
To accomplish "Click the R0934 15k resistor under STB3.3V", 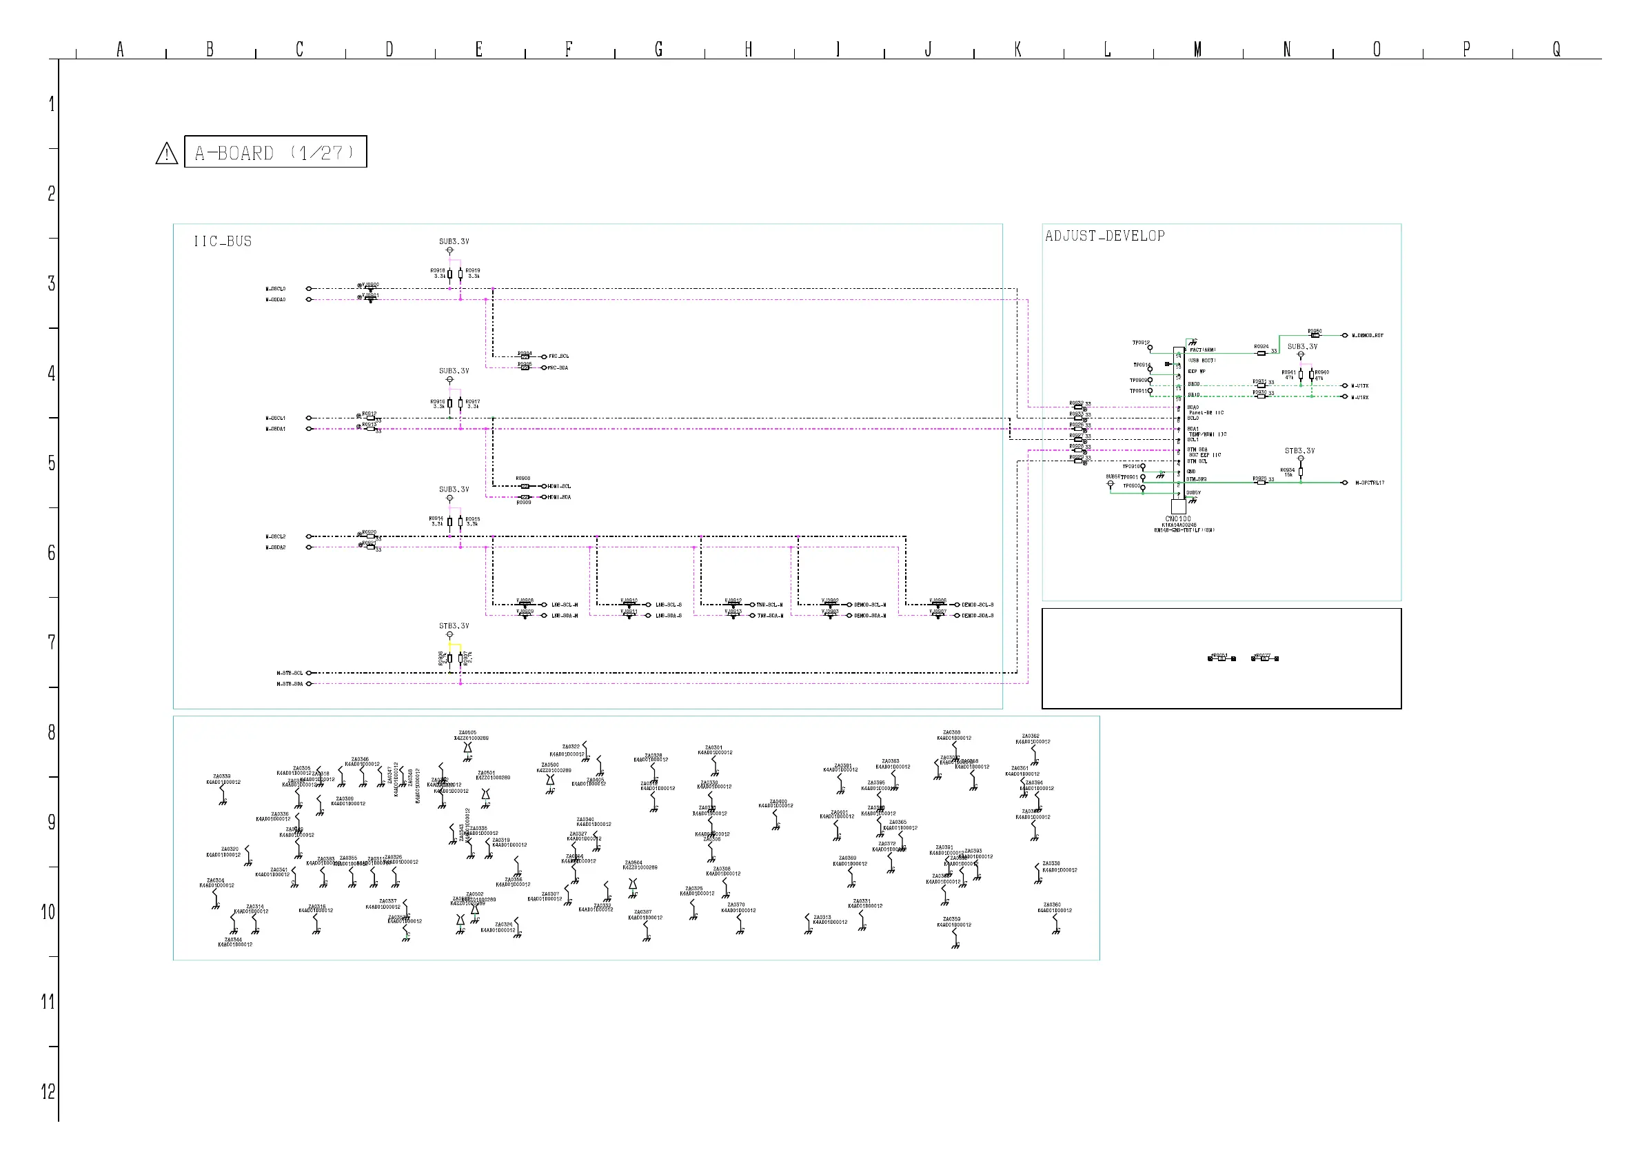I will click(1301, 472).
